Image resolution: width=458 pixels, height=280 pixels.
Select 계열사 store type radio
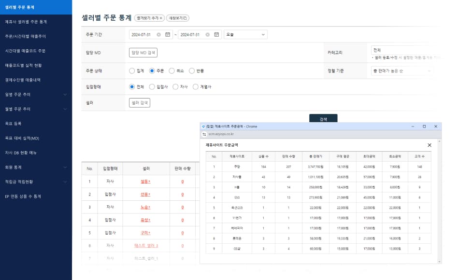tap(195, 87)
